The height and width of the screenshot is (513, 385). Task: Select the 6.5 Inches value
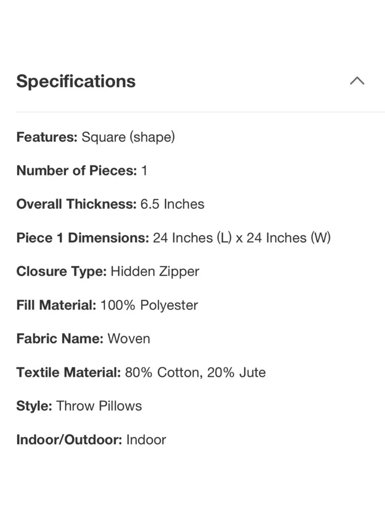click(x=172, y=204)
